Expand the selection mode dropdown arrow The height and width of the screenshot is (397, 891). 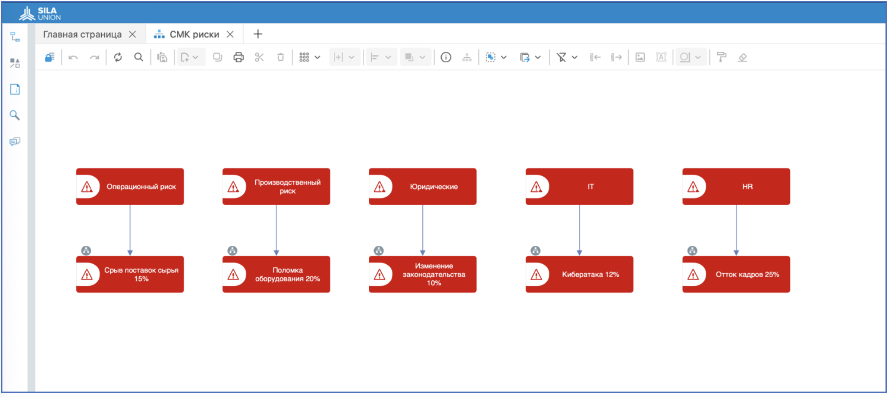(x=504, y=57)
